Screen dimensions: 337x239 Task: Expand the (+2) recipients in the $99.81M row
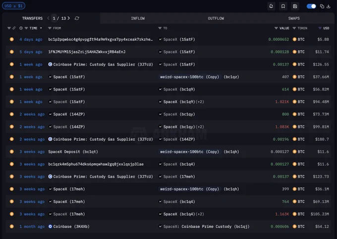click(200, 127)
